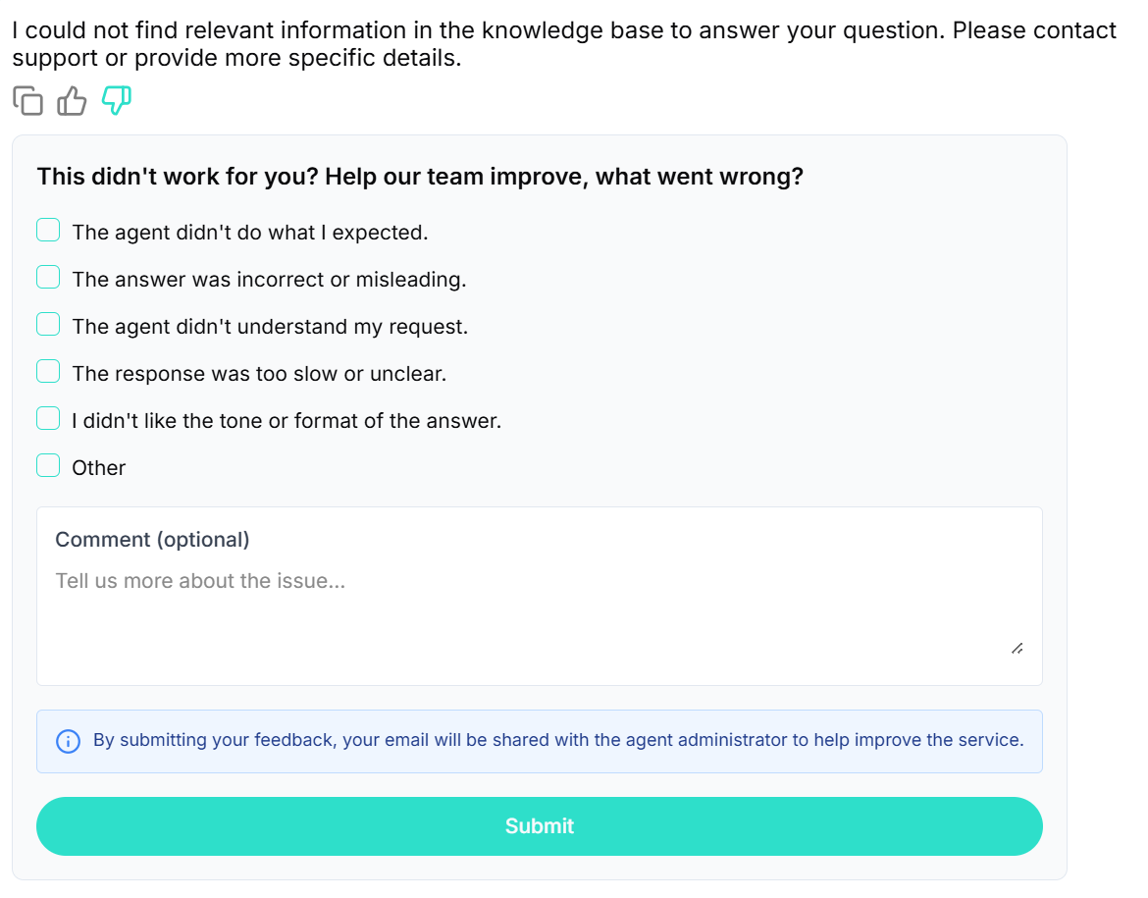
Task: Enable "The agent didn't understand my request" checkbox
Action: [x=48, y=324]
